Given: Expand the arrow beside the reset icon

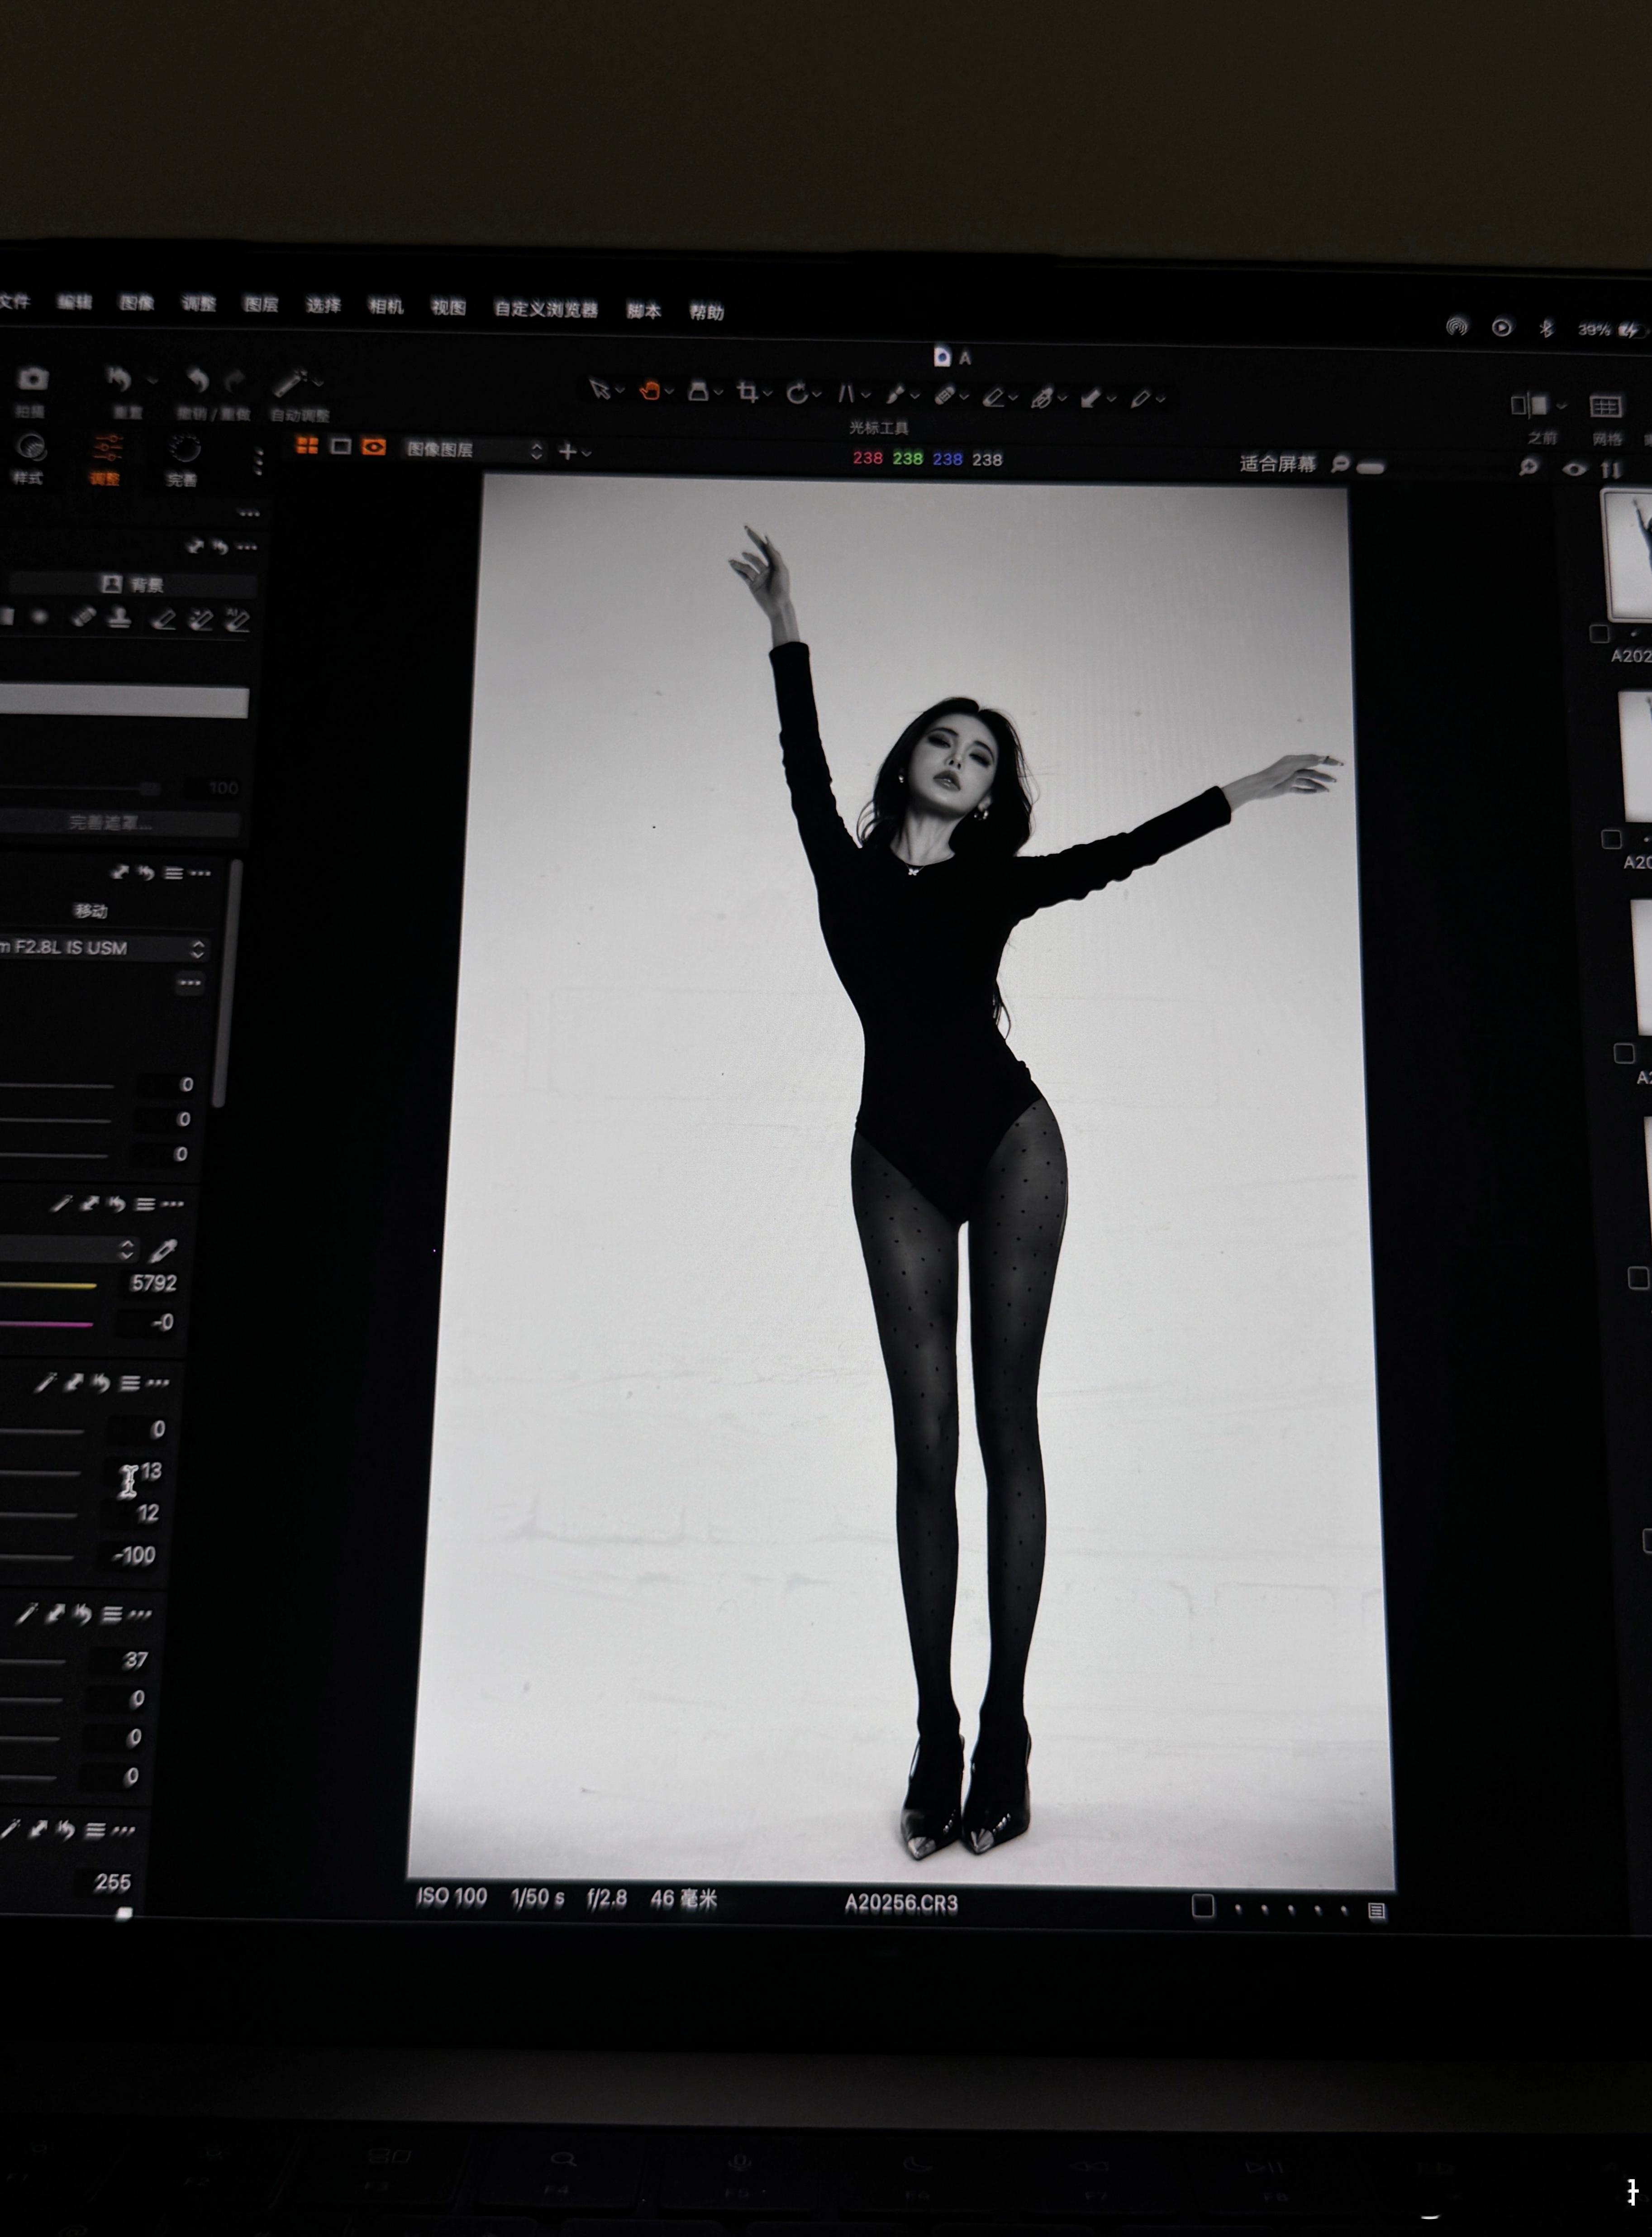Looking at the screenshot, I should [152, 380].
